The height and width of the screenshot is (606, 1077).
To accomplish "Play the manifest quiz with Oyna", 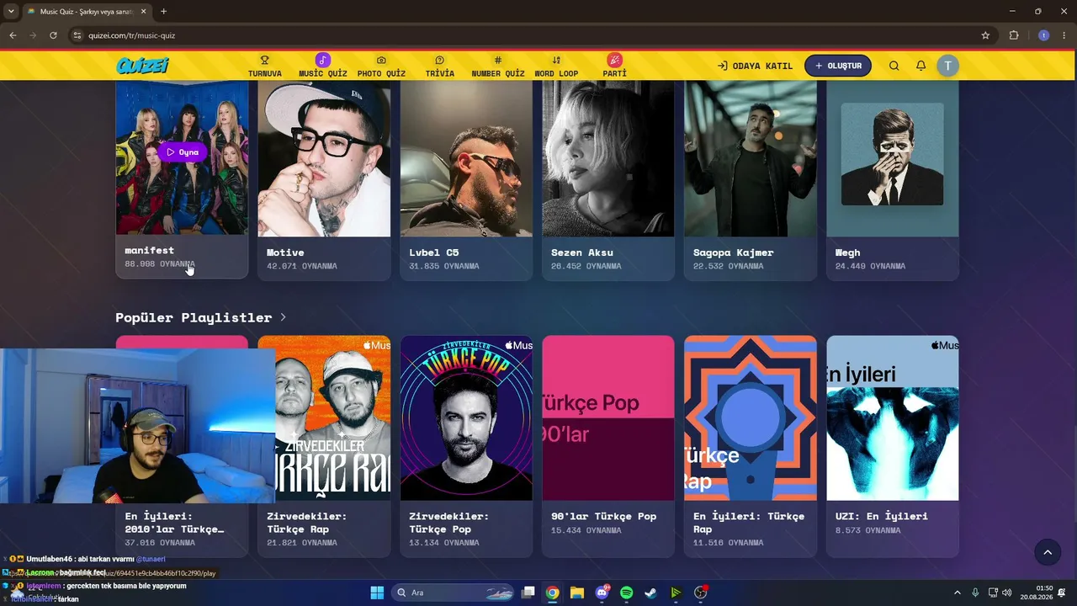I will 182,152.
